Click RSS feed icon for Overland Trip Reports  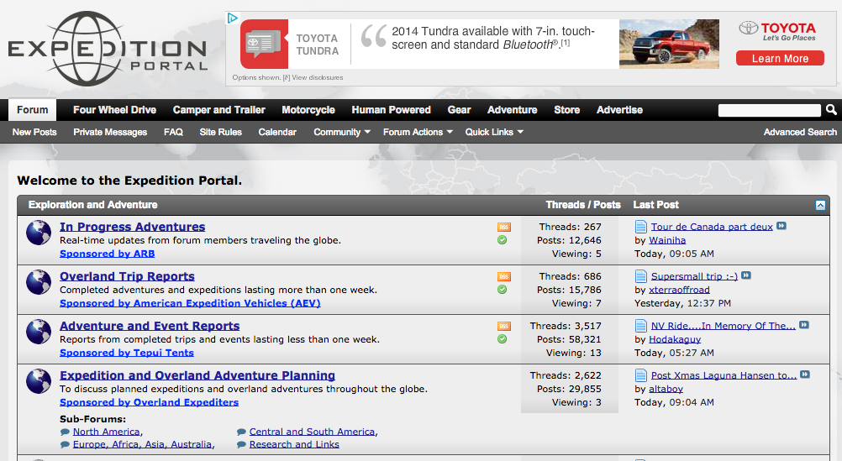tap(503, 276)
